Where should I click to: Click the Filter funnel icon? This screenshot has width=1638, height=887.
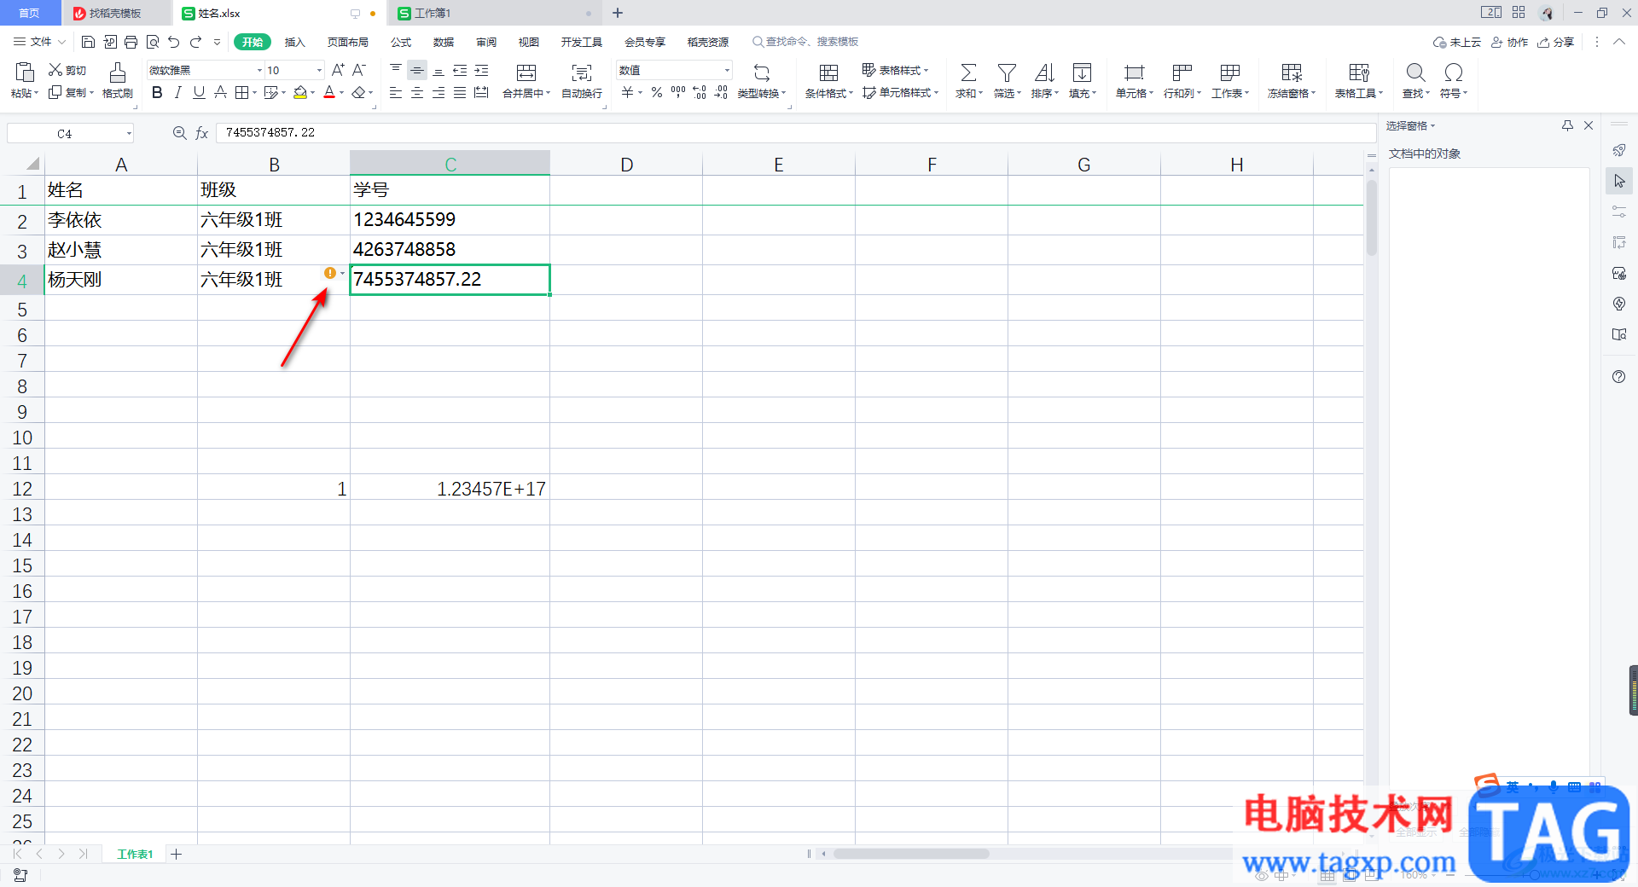click(1007, 72)
